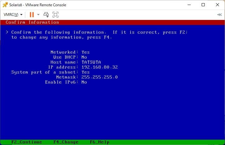Send Ctrl+Alt+Del to the VM
Screen dimensions: 225x145
[x=46, y=15]
